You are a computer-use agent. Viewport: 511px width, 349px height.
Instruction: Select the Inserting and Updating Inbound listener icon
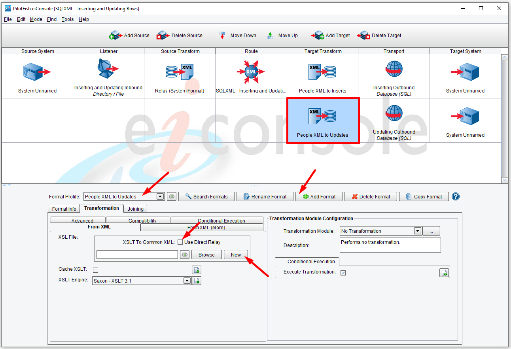pyautogui.click(x=108, y=69)
